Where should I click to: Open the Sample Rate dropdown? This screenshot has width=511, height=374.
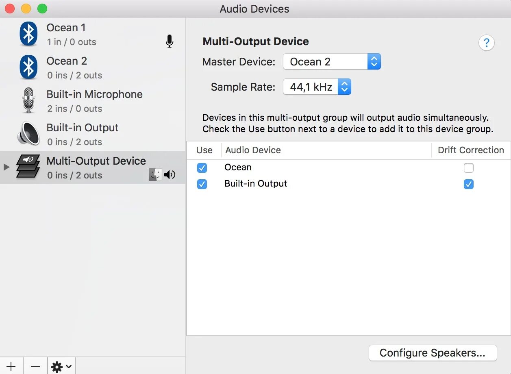click(x=317, y=87)
